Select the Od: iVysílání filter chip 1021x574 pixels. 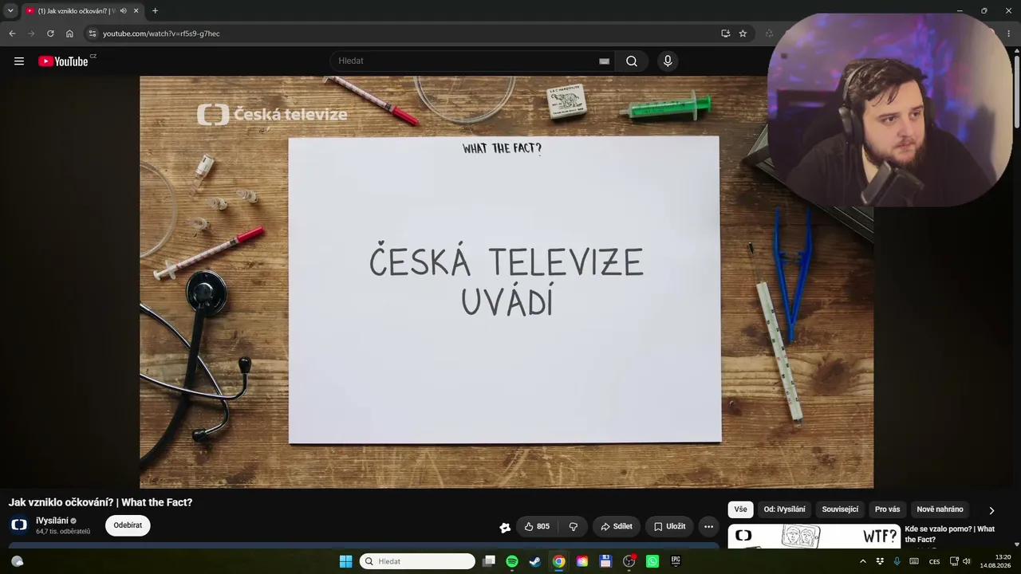784,509
